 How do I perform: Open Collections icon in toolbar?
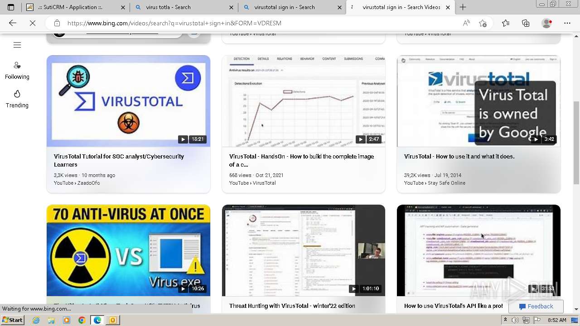pyautogui.click(x=526, y=23)
